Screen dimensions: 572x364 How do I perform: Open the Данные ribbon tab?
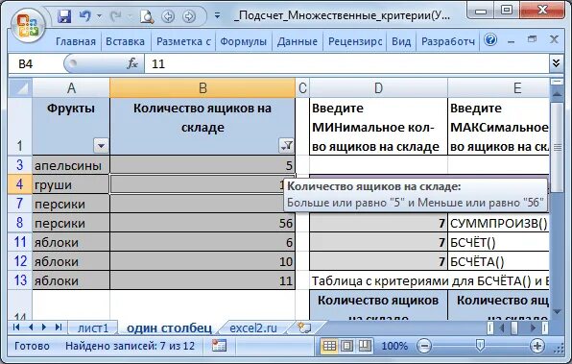(297, 41)
